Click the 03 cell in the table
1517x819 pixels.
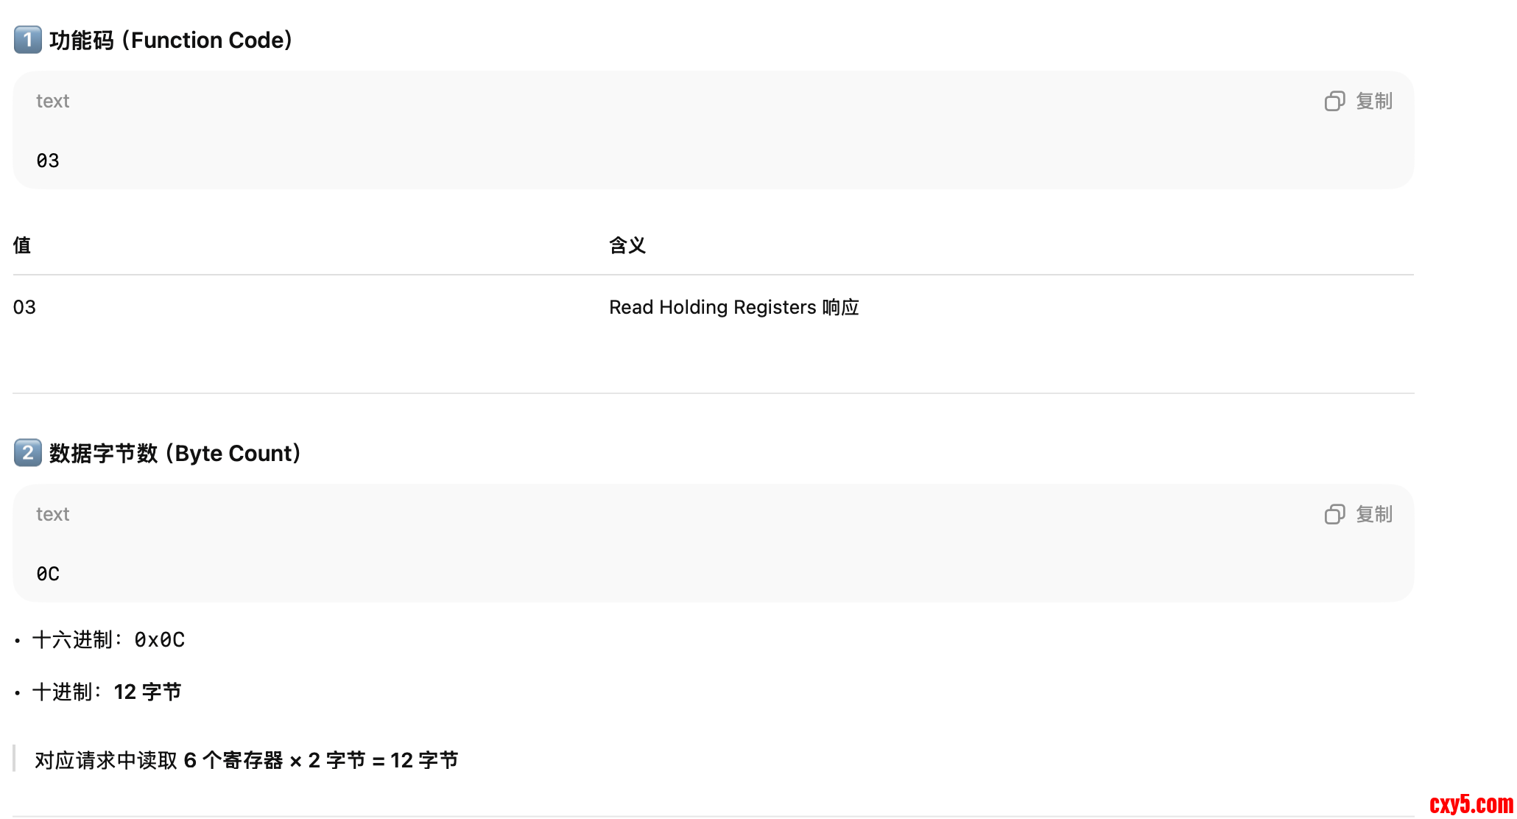click(24, 307)
